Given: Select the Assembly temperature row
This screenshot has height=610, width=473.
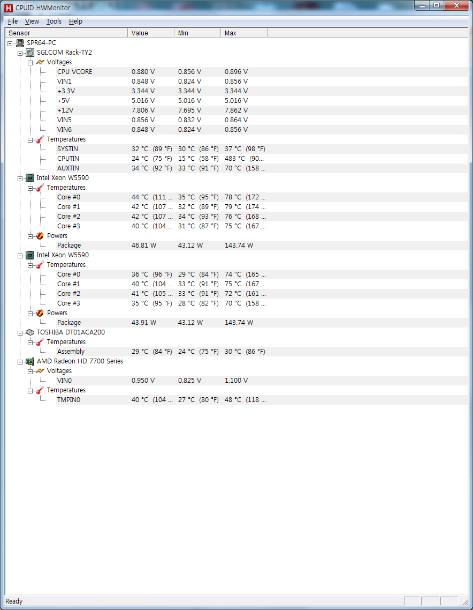Looking at the screenshot, I should [262, 352].
